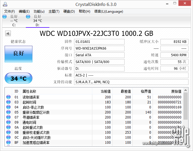
Task: Click the ID column header
Action: coord(16,91)
